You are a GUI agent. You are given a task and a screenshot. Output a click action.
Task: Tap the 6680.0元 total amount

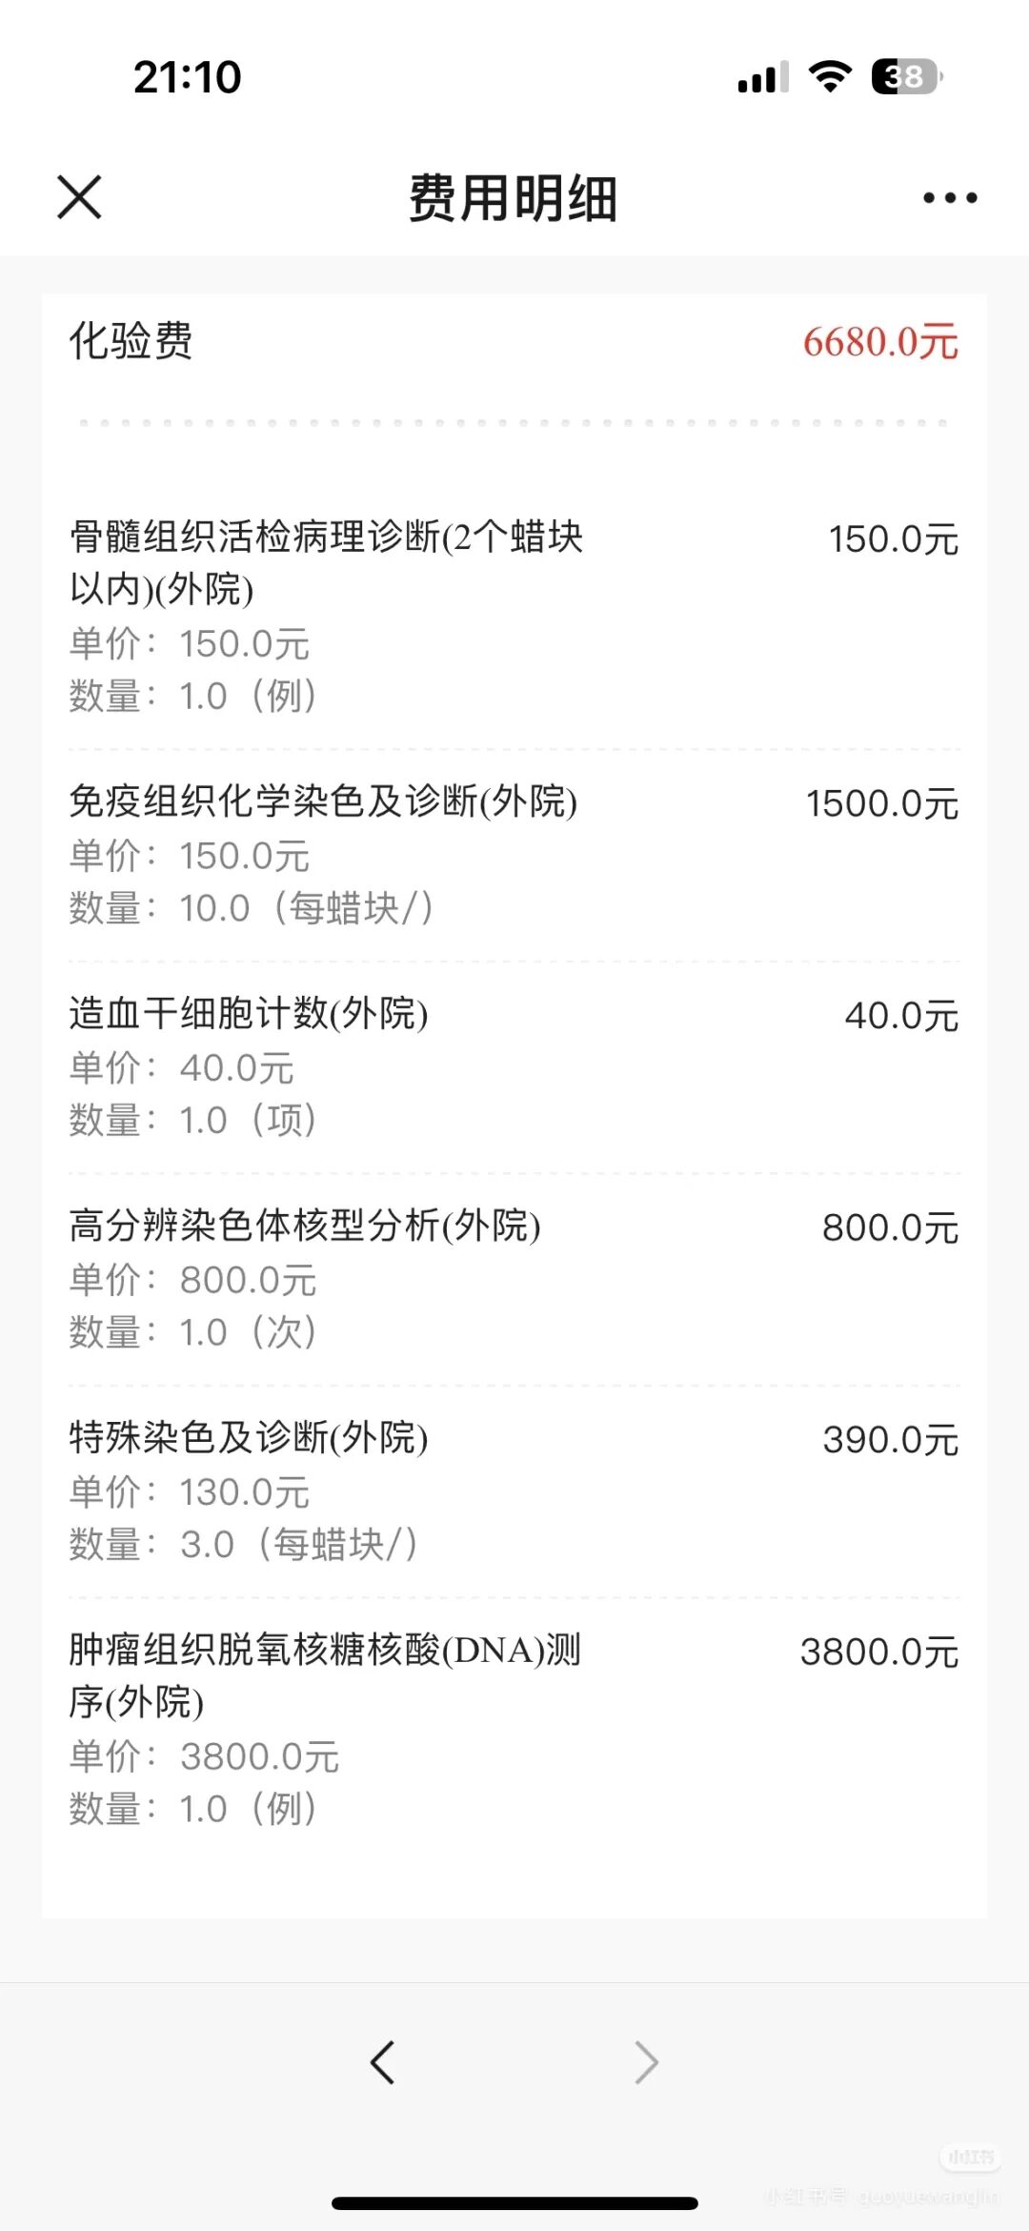pos(880,342)
